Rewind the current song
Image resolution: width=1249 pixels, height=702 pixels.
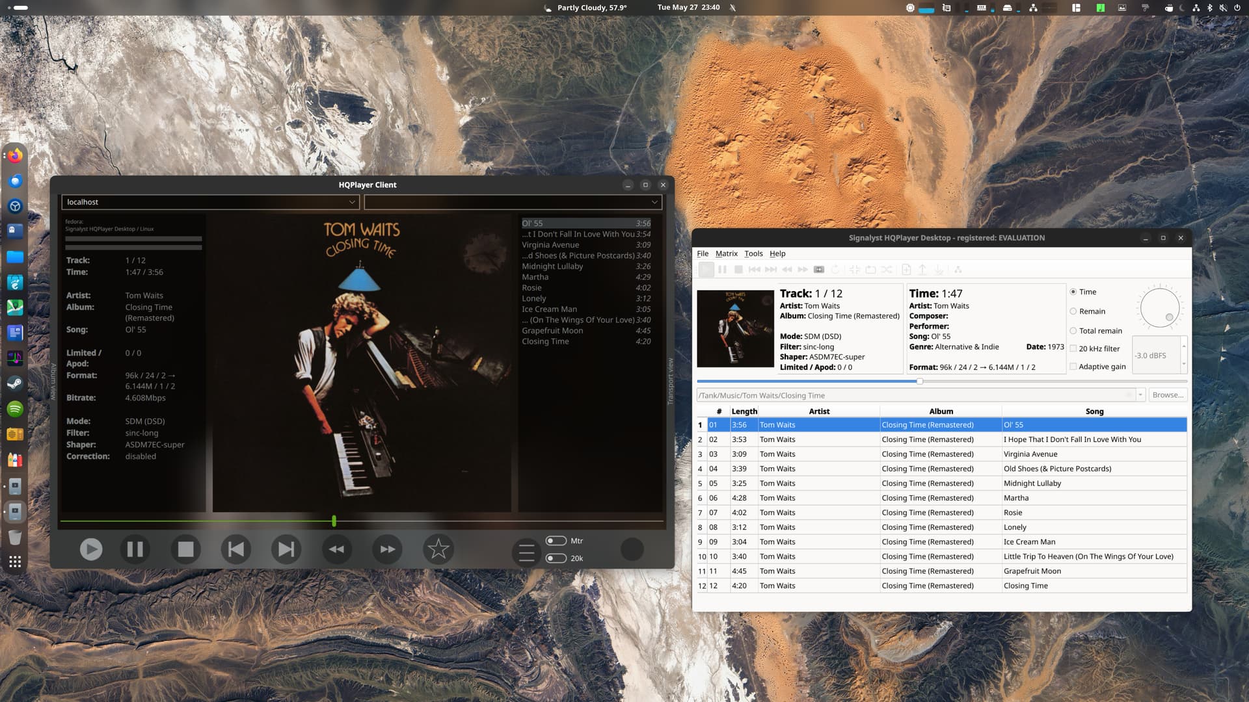pyautogui.click(x=337, y=549)
